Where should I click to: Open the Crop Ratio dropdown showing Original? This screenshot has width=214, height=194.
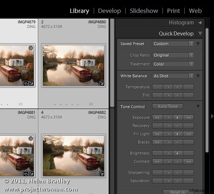[173, 55]
